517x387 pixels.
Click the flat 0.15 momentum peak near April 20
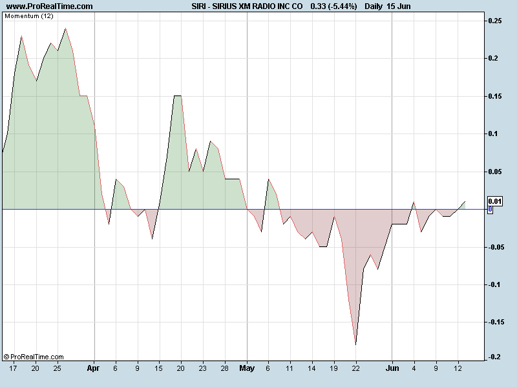[177, 95]
